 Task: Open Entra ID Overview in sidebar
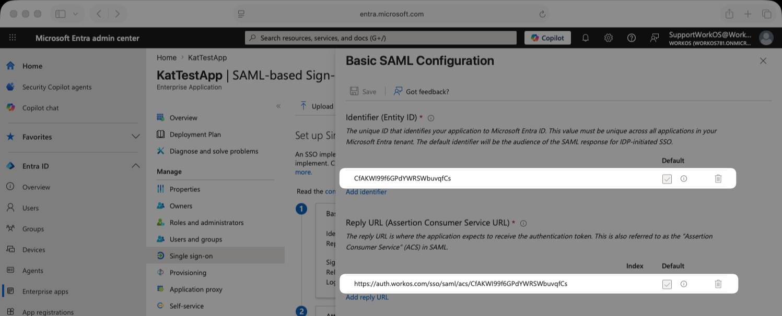pos(36,187)
